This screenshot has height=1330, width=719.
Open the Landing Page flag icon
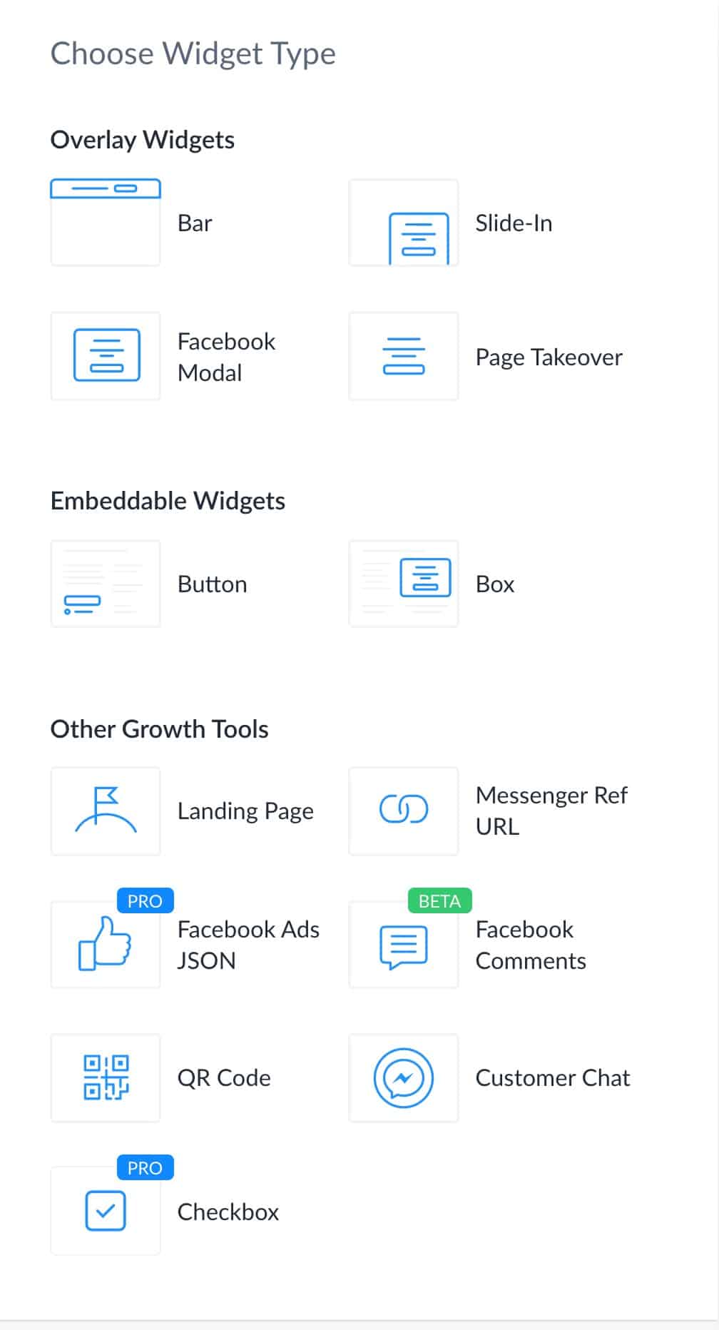(x=106, y=811)
